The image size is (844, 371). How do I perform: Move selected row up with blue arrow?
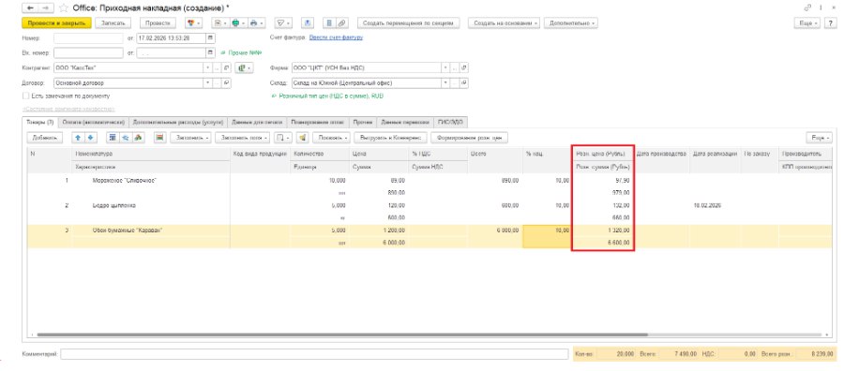coord(78,138)
